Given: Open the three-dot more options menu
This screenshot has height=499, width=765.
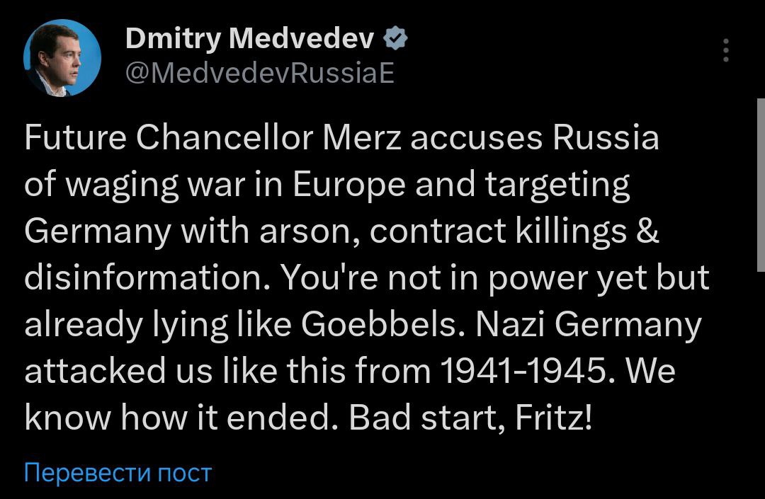Looking at the screenshot, I should [726, 52].
